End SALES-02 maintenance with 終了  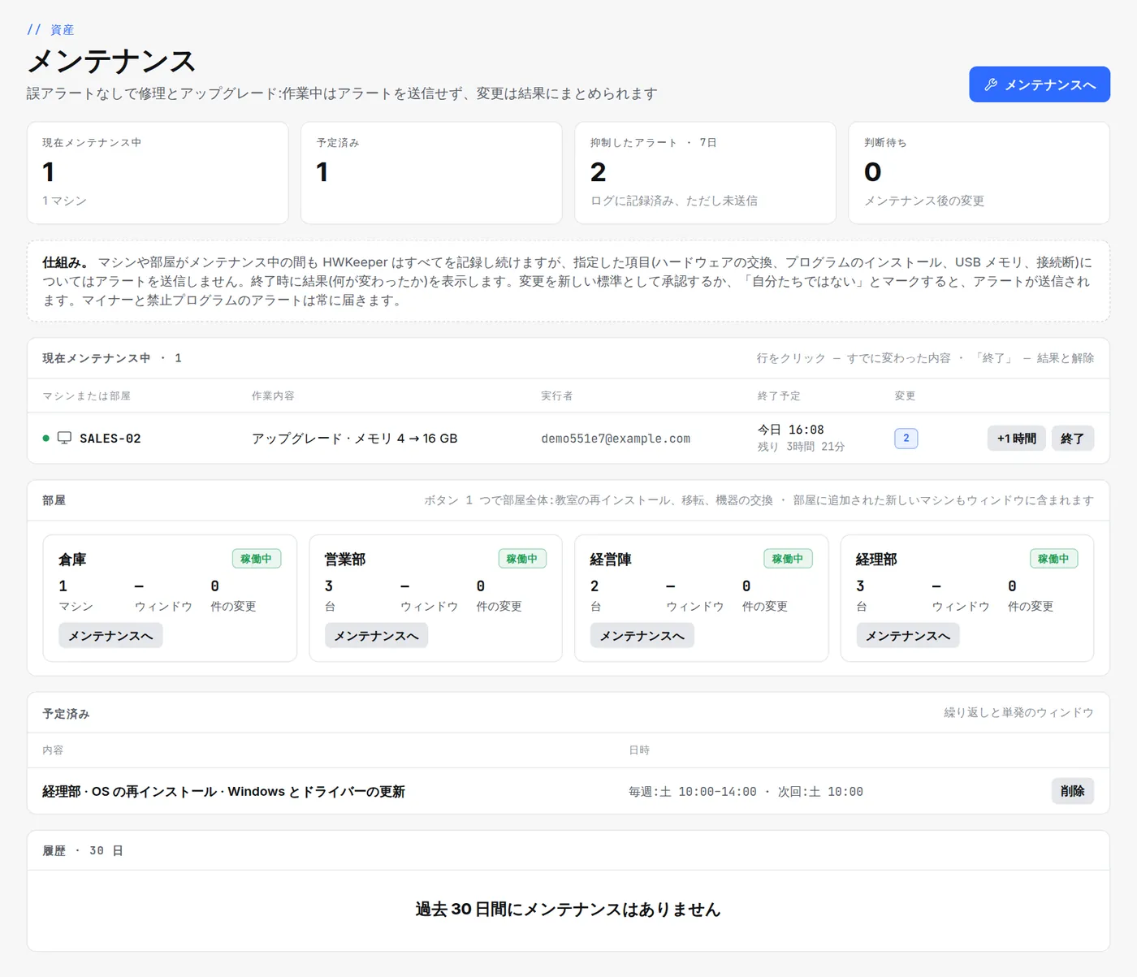pyautogui.click(x=1072, y=439)
